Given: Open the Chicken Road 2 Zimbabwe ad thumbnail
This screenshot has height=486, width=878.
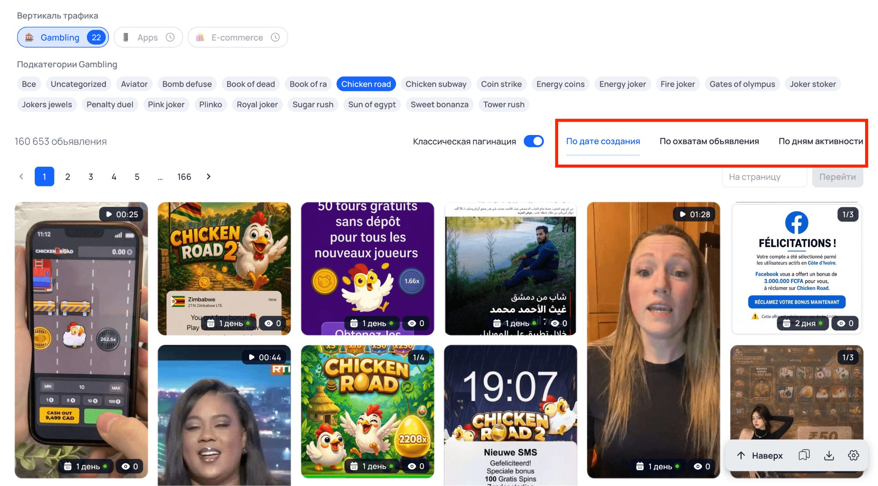Looking at the screenshot, I should (x=224, y=268).
